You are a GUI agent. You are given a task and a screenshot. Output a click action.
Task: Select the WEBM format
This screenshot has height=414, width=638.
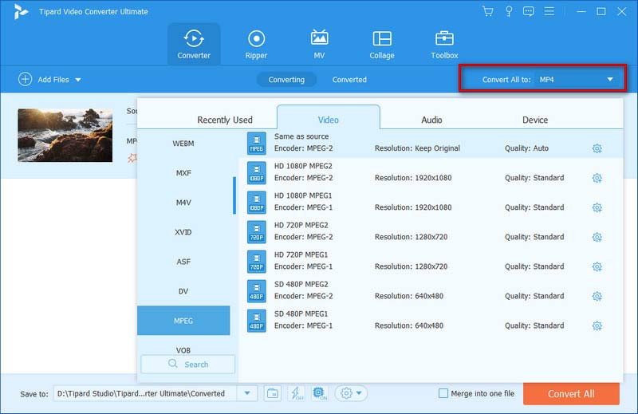pos(183,144)
